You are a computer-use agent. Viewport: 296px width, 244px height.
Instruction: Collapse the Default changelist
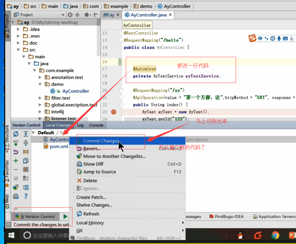click(x=33, y=133)
